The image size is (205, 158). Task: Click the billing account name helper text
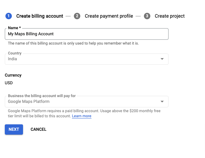click(x=73, y=43)
